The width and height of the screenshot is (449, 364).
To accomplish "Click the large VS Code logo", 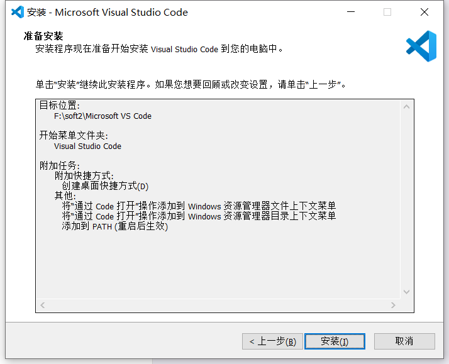I will coord(421,46).
